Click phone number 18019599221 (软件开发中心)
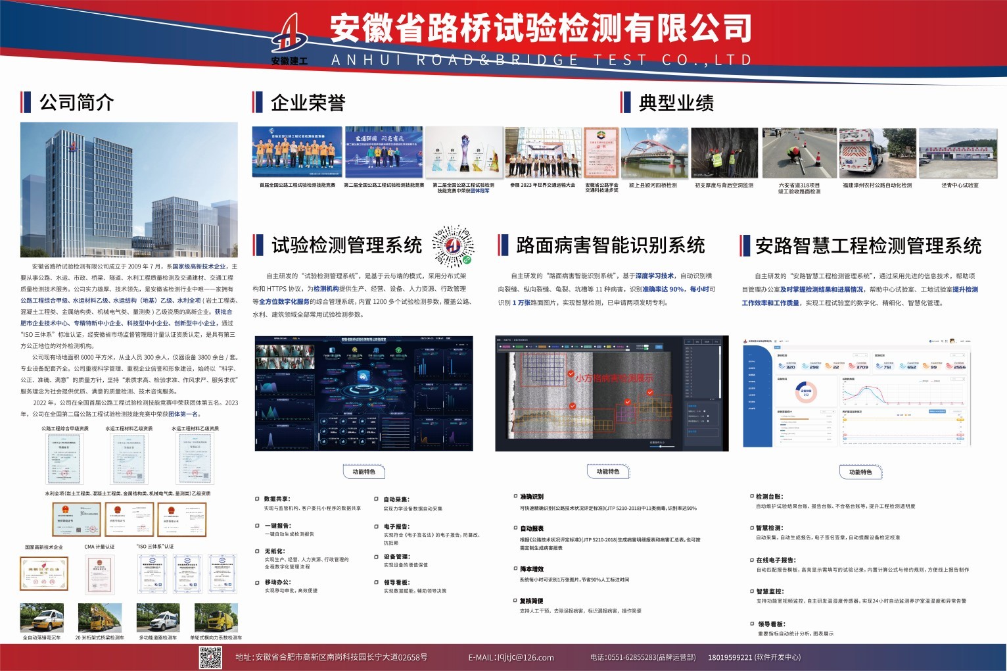The width and height of the screenshot is (1007, 671). (x=755, y=657)
